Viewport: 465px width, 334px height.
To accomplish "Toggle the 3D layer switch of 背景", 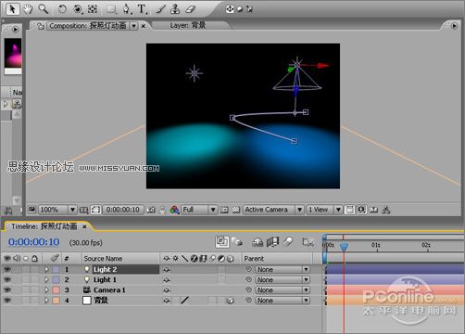I will [x=230, y=301].
